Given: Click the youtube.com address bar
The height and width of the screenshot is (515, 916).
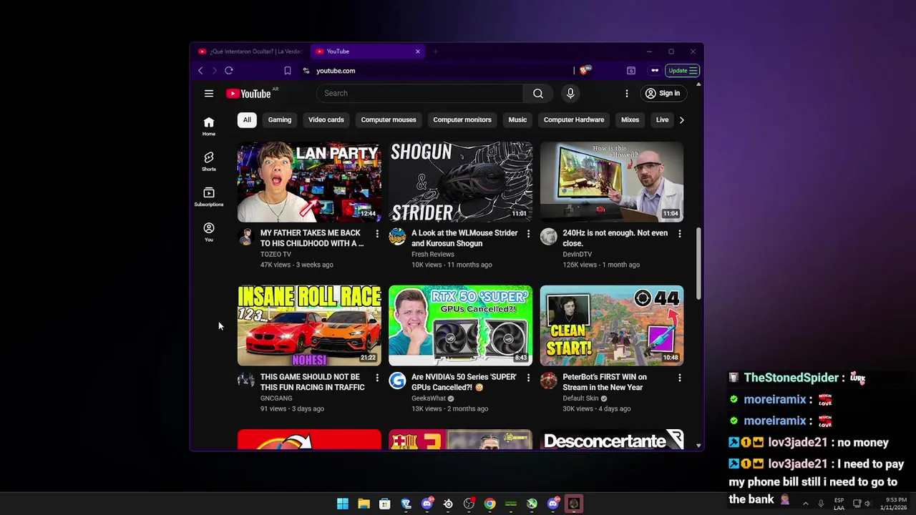Looking at the screenshot, I should pyautogui.click(x=437, y=71).
